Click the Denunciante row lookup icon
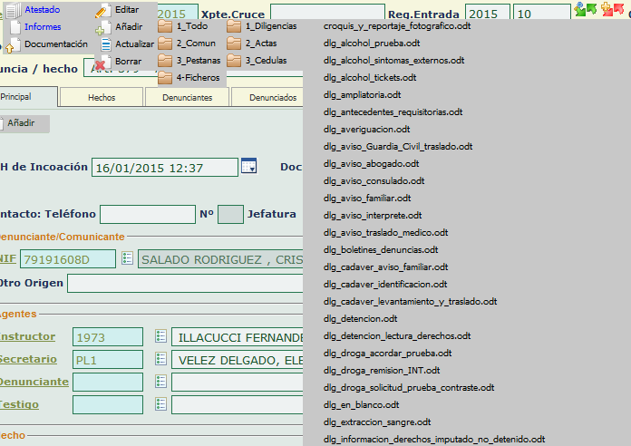 (x=161, y=382)
